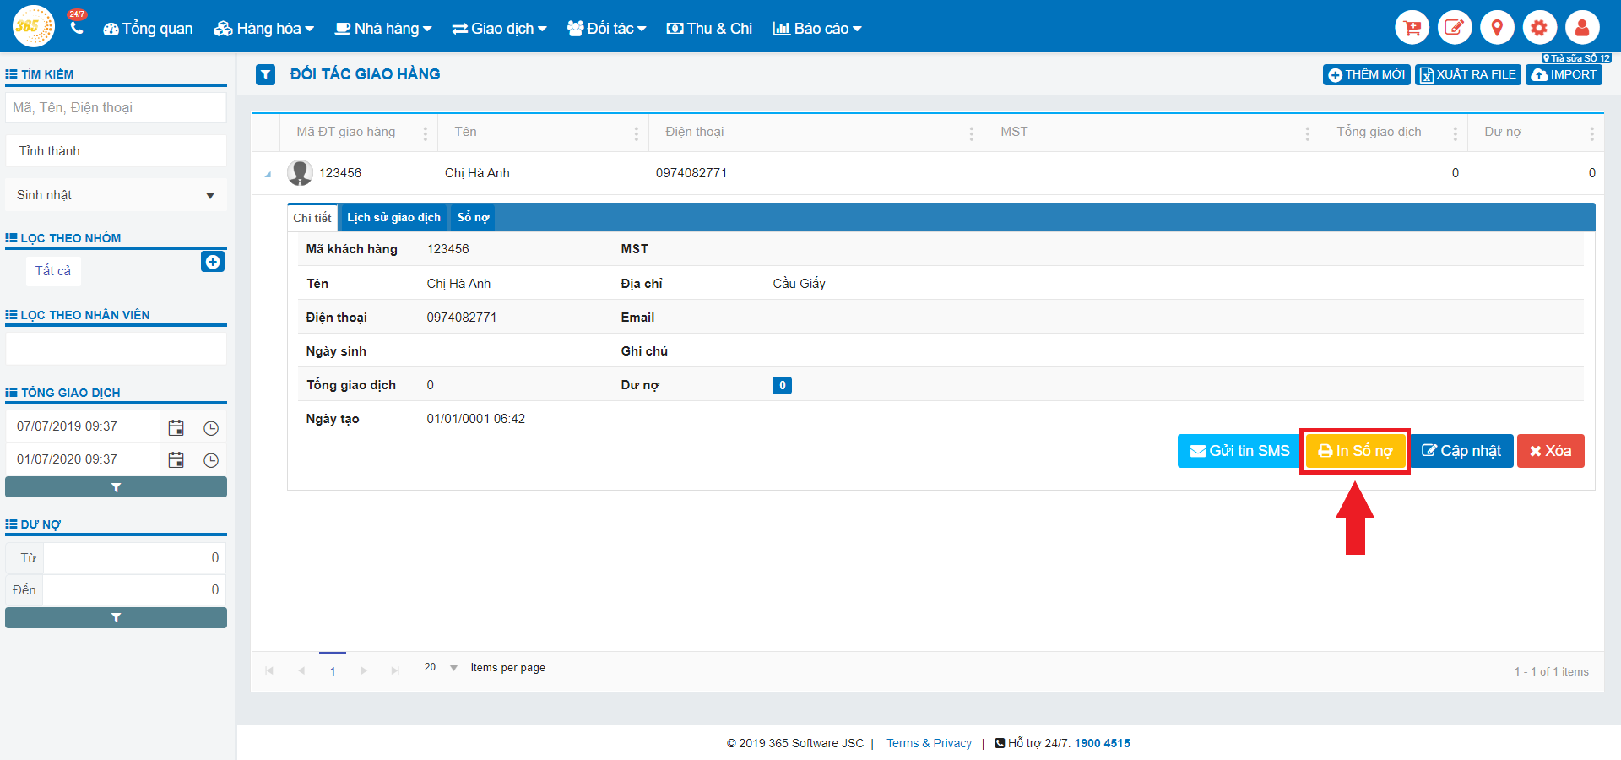Collapse the row for Chị Hà Anh

268,174
